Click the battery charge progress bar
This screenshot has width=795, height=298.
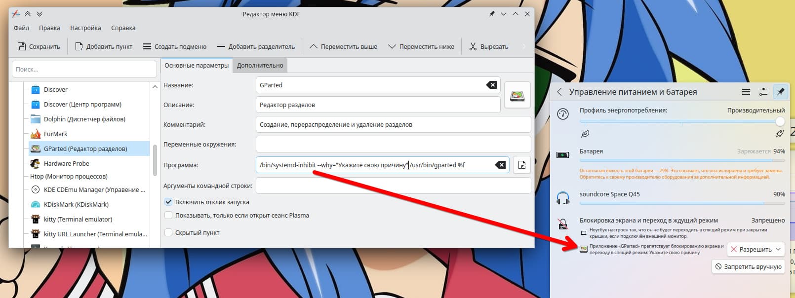(x=682, y=160)
